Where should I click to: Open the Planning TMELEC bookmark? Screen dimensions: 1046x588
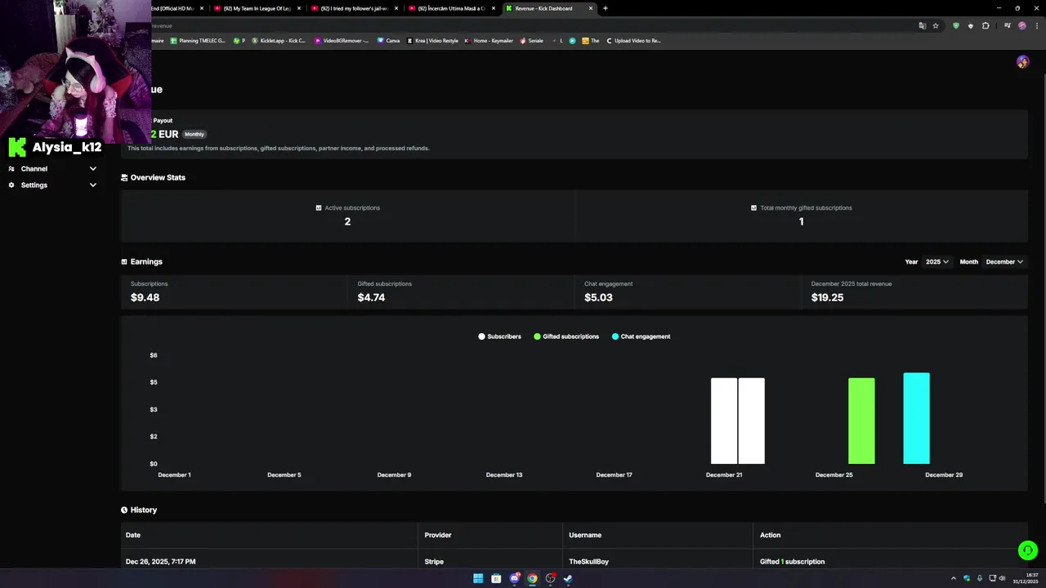click(x=198, y=41)
